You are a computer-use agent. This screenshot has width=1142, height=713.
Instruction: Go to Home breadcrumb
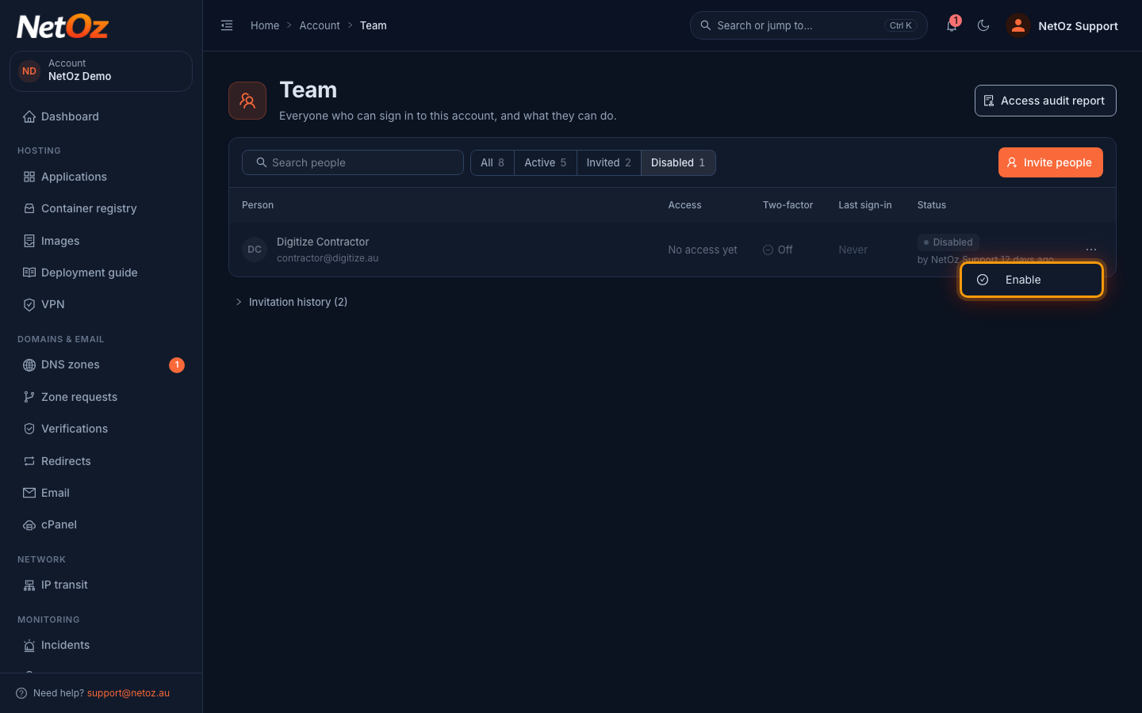pyautogui.click(x=265, y=25)
